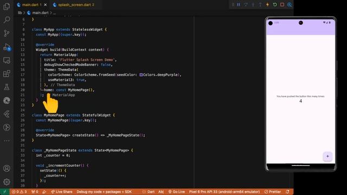
Task: Click 'Flutter Splash Screen Demo' title string
Action: pos(87,60)
